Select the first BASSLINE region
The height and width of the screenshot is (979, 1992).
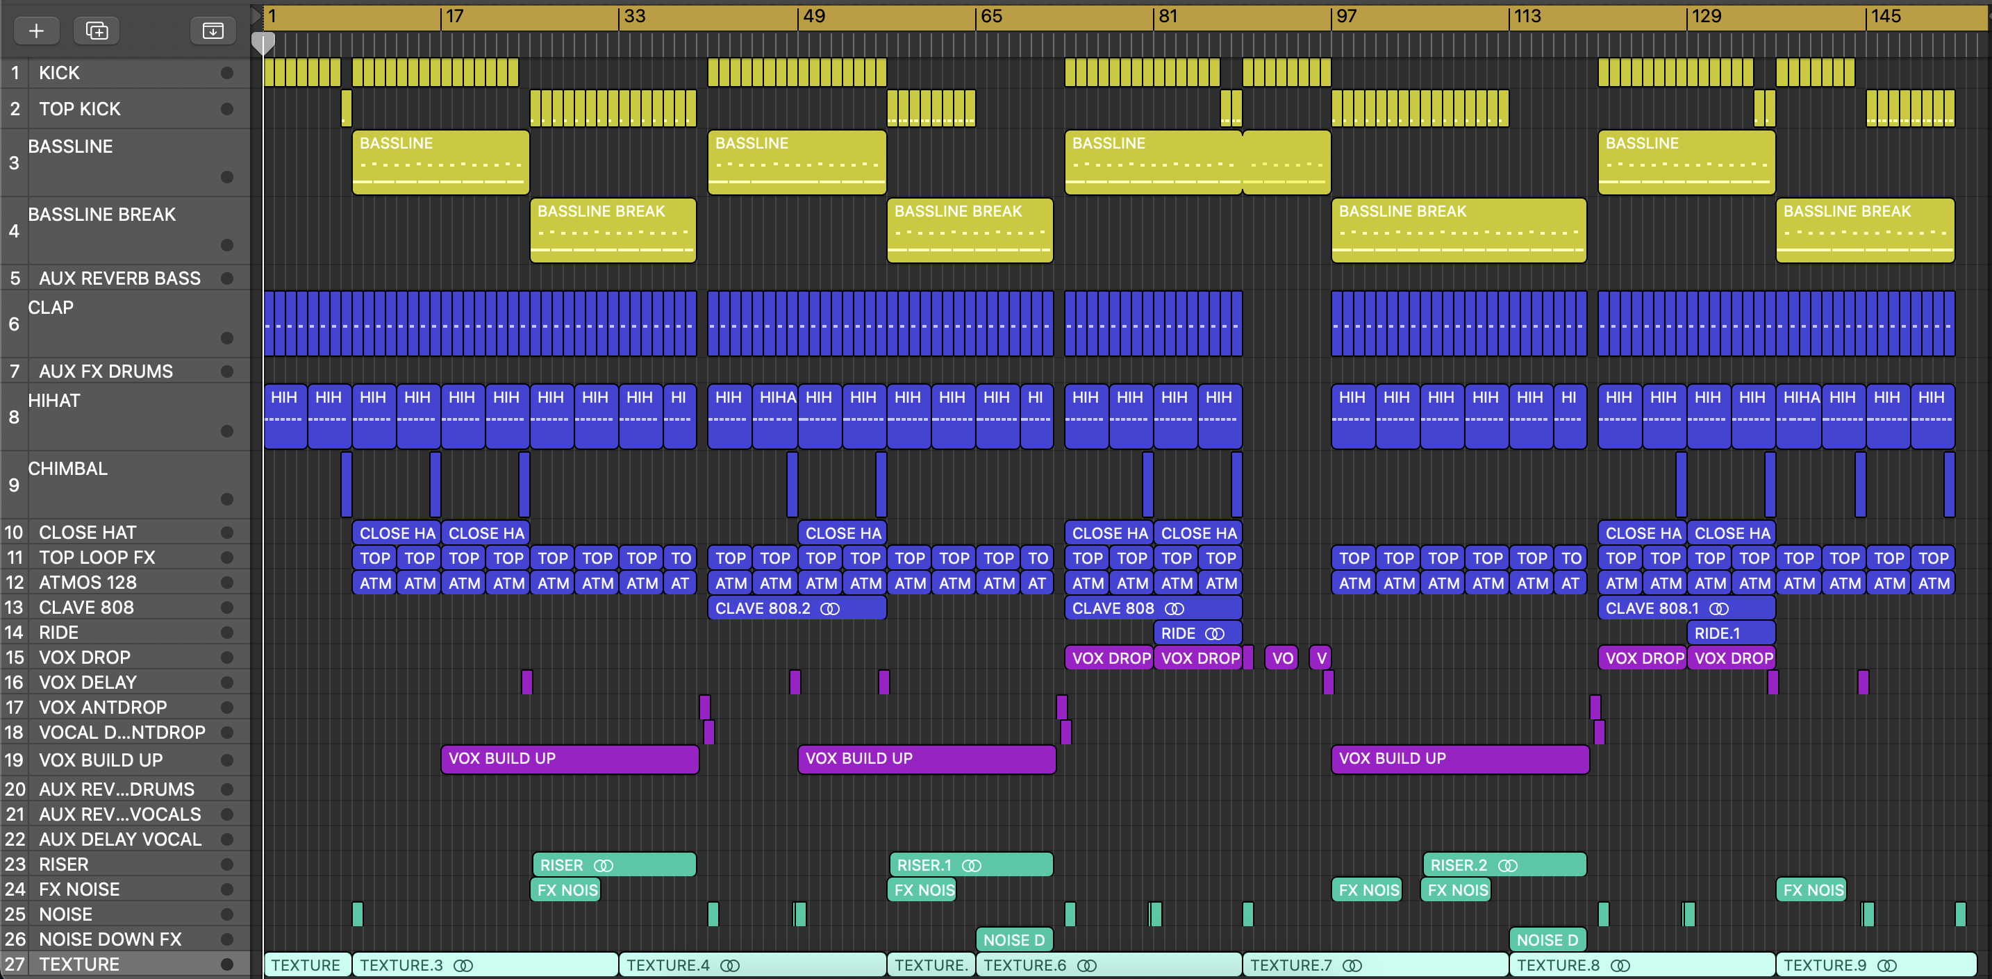click(441, 162)
